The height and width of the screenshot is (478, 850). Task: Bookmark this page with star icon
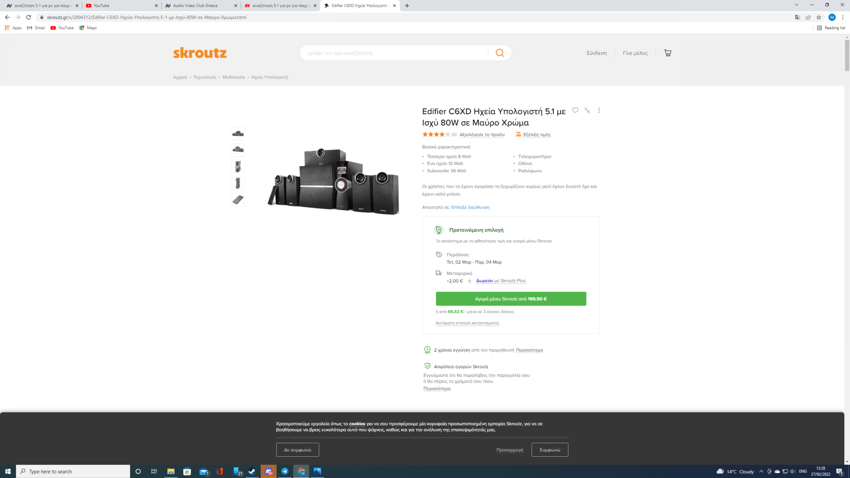tap(819, 17)
